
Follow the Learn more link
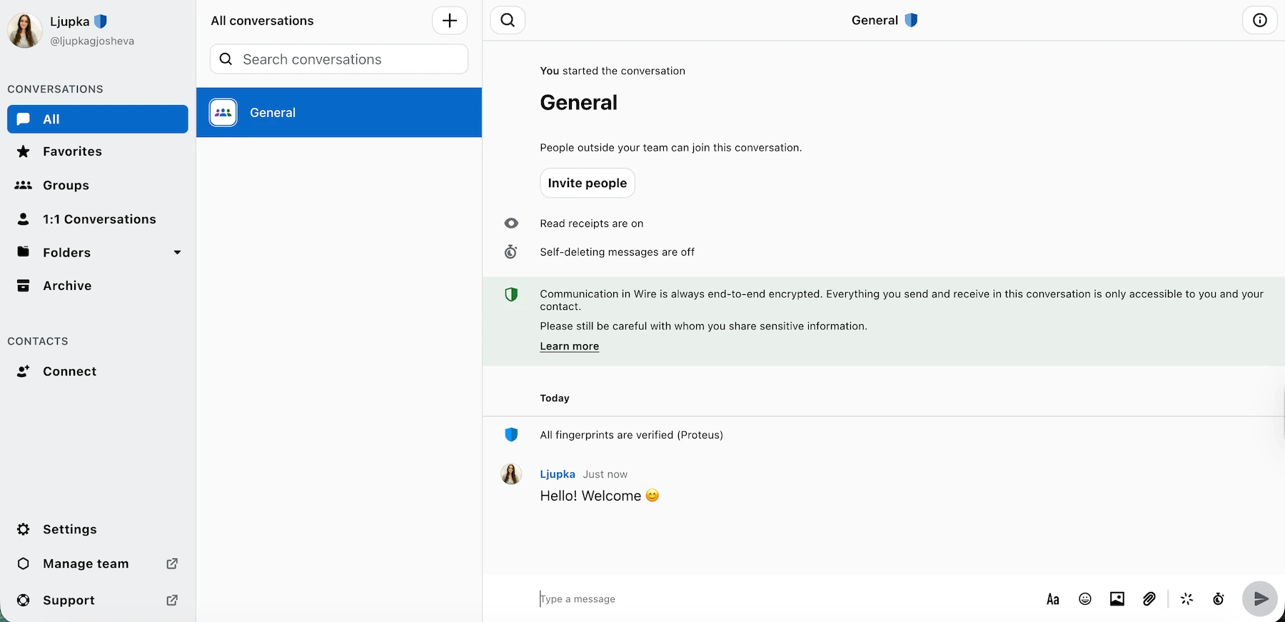click(x=570, y=346)
